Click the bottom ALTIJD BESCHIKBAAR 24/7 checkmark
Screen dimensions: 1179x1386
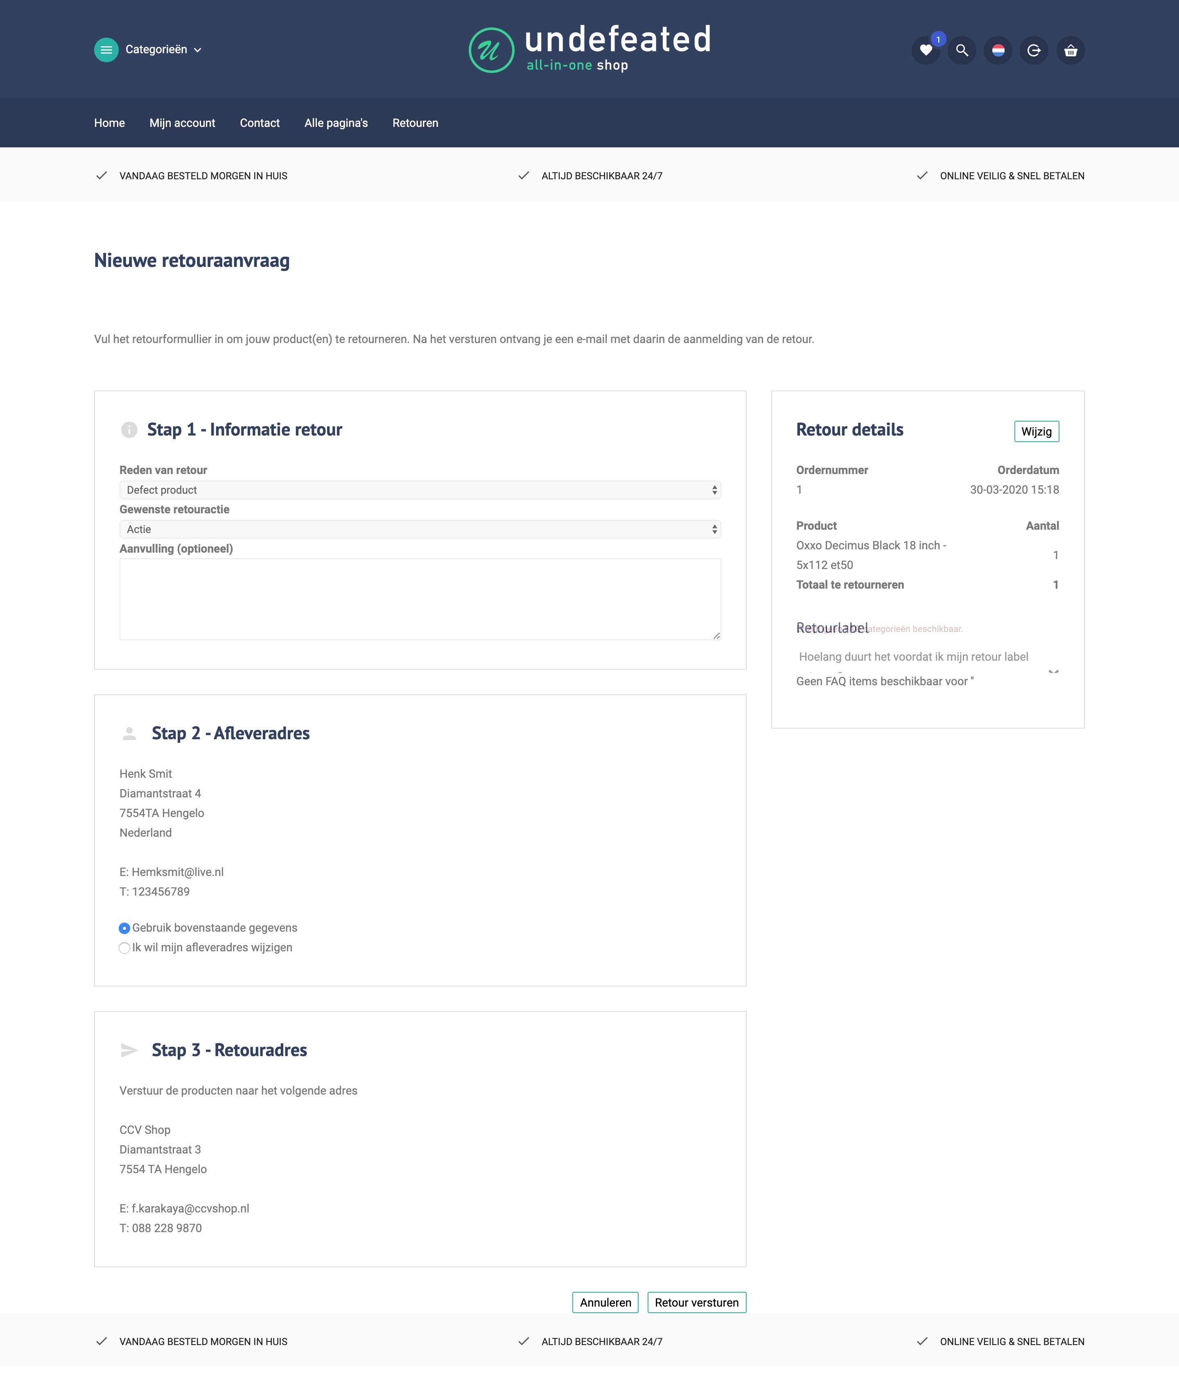click(x=524, y=1341)
